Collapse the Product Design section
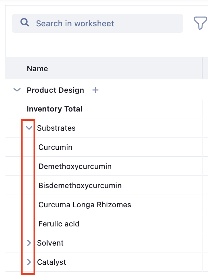 (17, 90)
